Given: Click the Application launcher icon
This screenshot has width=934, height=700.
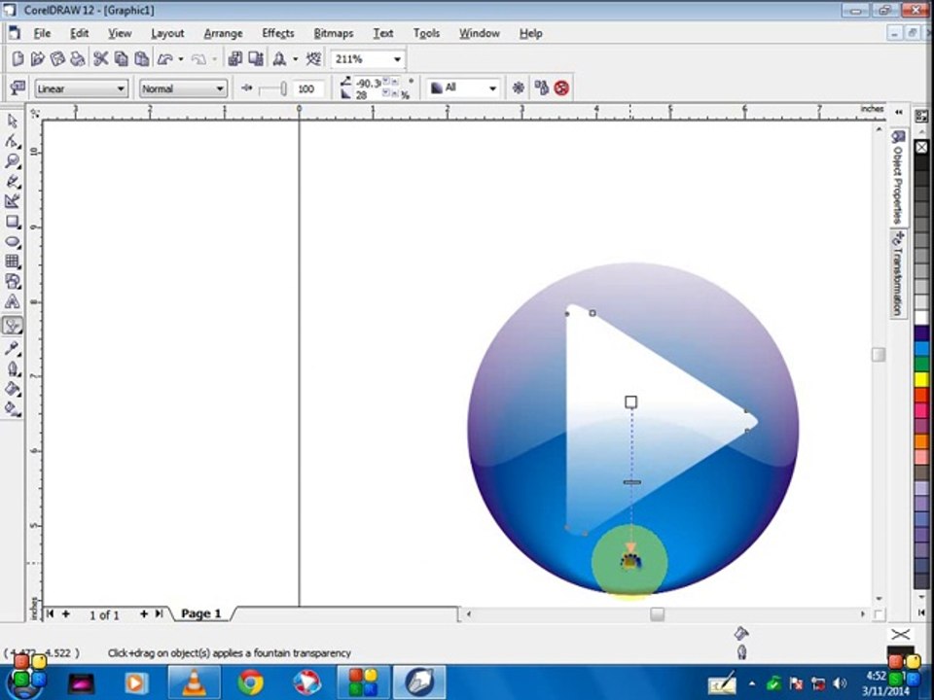Looking at the screenshot, I should [x=279, y=58].
